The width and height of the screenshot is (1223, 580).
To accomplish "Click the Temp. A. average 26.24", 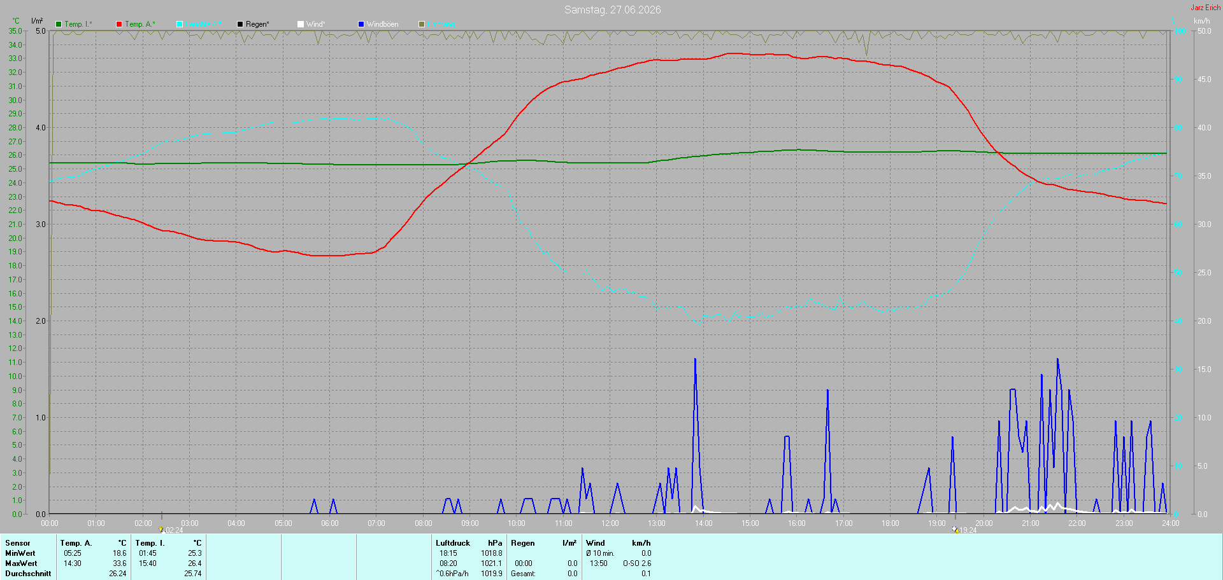I will (118, 574).
